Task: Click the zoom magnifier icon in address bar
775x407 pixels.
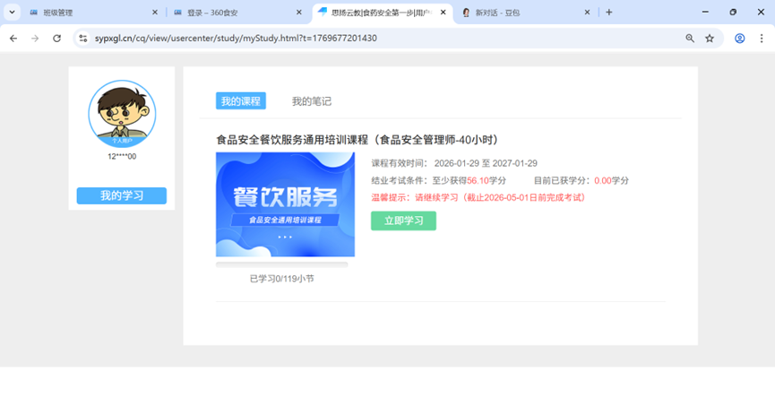Action: [x=690, y=39]
